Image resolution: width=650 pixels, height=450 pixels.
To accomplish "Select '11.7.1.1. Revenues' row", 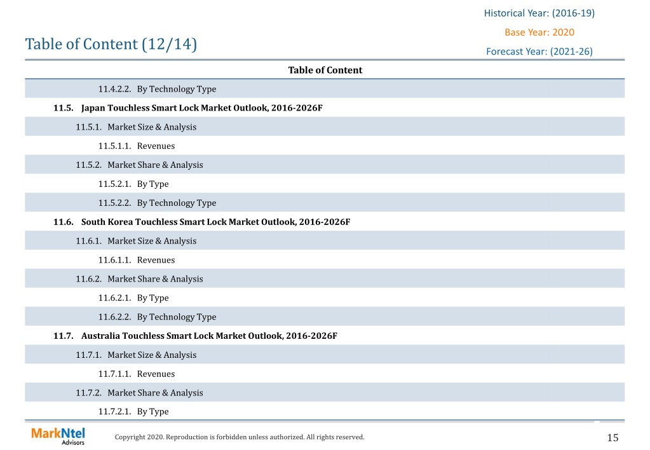I will (325, 374).
